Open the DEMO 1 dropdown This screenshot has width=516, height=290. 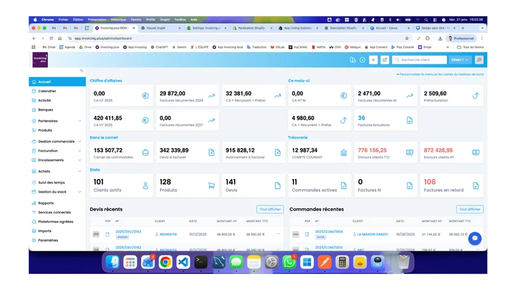(460, 60)
